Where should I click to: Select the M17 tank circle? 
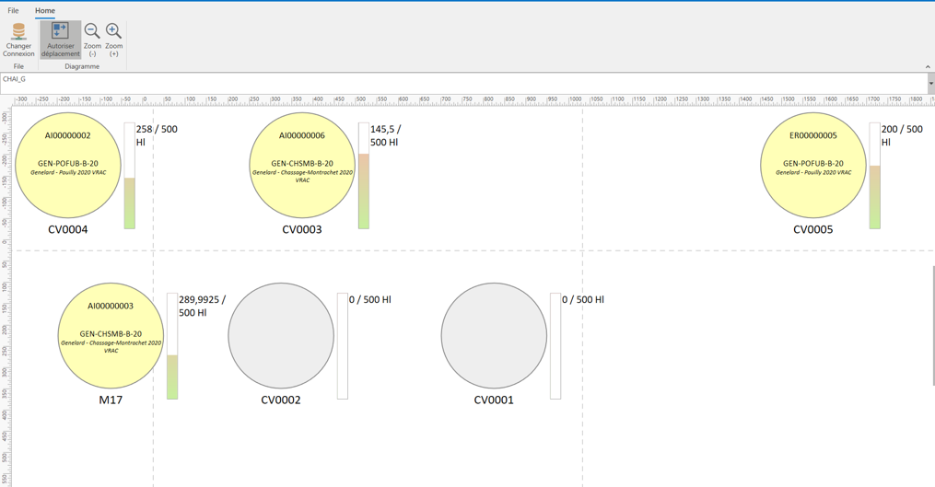[111, 336]
